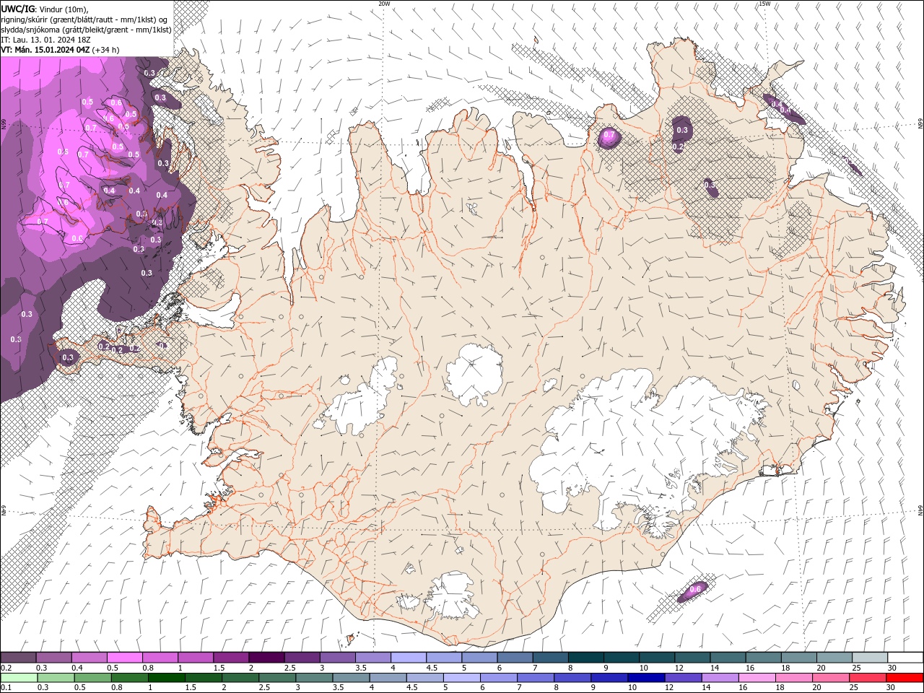The height and width of the screenshot is (693, 924).
Task: Click the 'slydda/snjókoma' legend description line
Action: pyautogui.click(x=86, y=30)
